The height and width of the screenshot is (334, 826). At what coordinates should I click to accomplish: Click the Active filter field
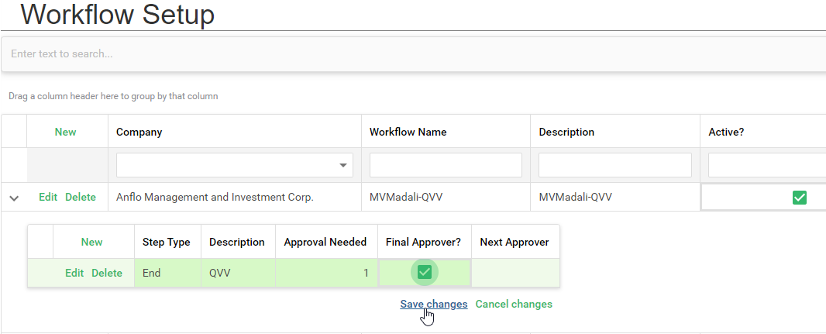click(766, 165)
